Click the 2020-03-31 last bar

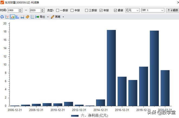[x=165, y=88]
